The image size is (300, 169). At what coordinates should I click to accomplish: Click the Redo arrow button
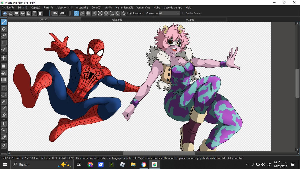tap(62, 13)
